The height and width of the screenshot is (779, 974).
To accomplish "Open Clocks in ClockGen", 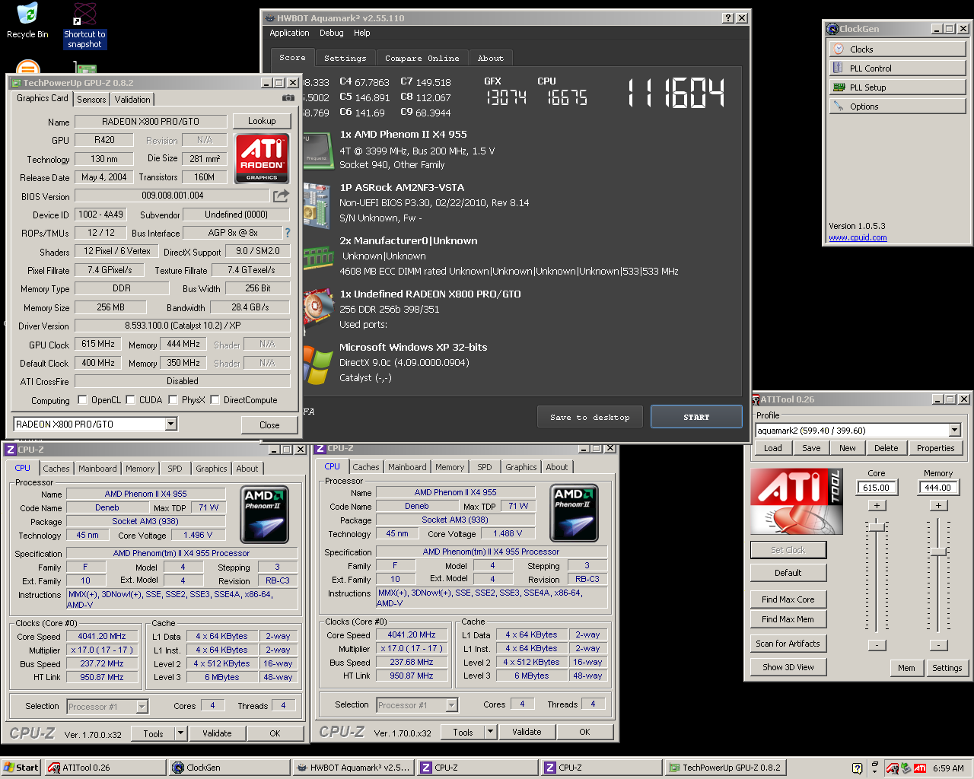I will [x=897, y=49].
